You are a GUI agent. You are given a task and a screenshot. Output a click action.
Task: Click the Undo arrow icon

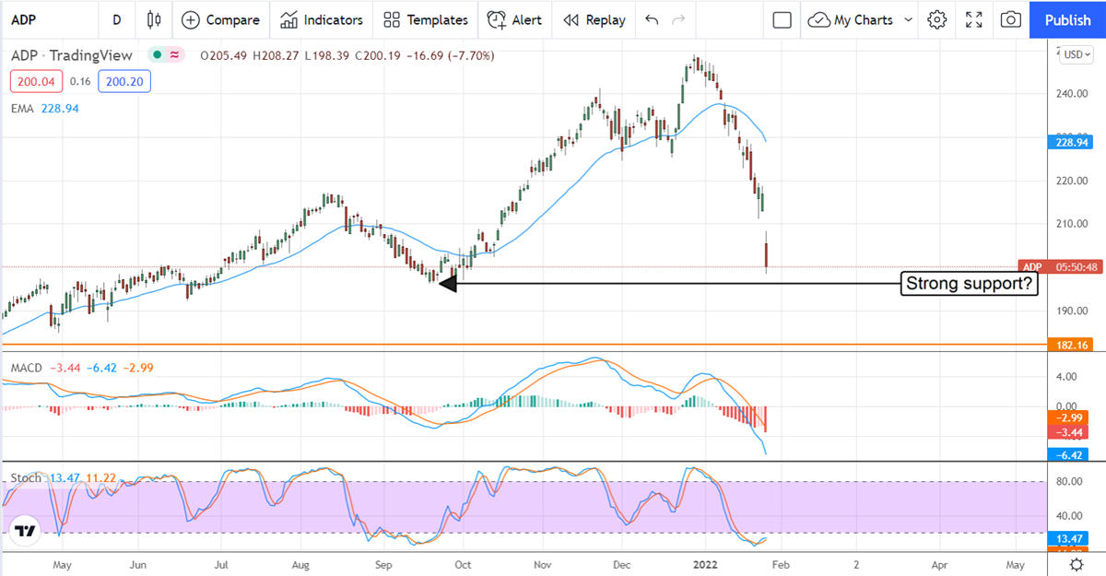tap(653, 19)
